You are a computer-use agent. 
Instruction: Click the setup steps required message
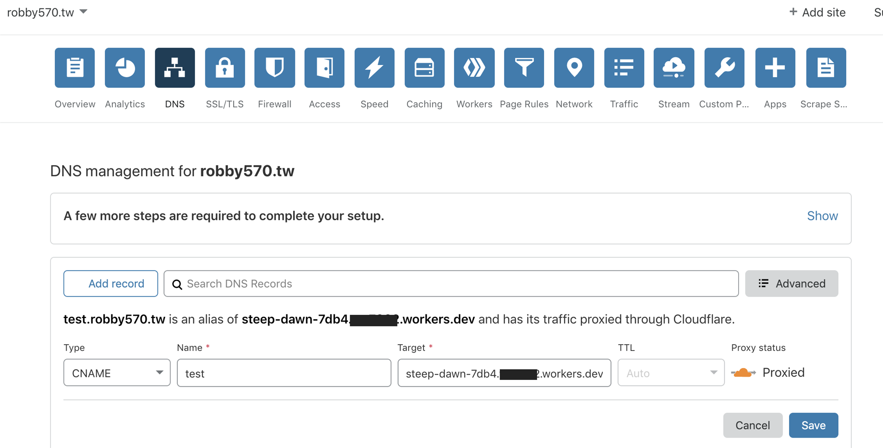point(224,216)
